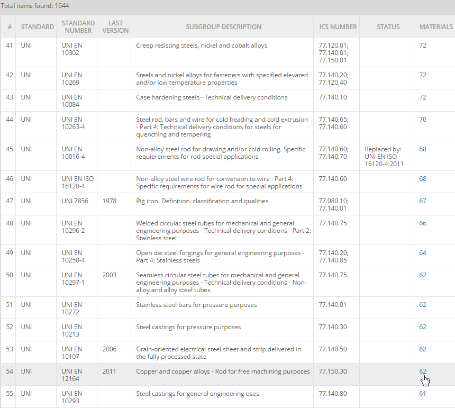
Task: Select row 47 Pig iron description
Action: point(202,201)
